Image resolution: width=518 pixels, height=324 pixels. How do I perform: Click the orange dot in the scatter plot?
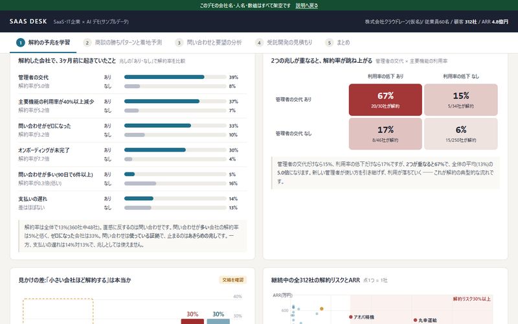[321, 309]
